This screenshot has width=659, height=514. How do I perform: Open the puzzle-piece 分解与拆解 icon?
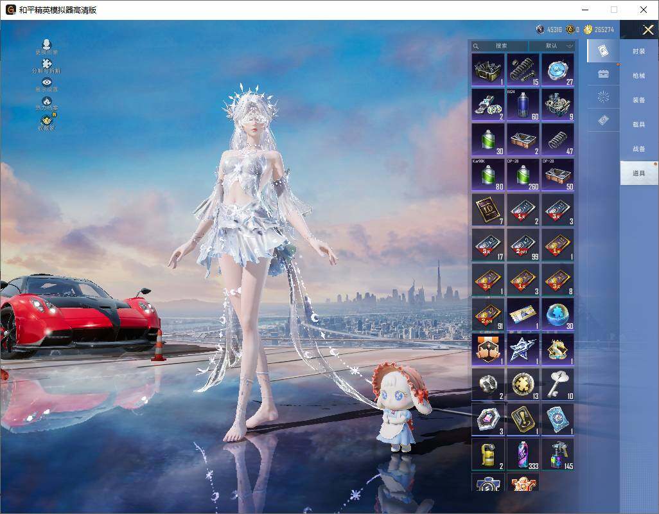pyautogui.click(x=47, y=66)
